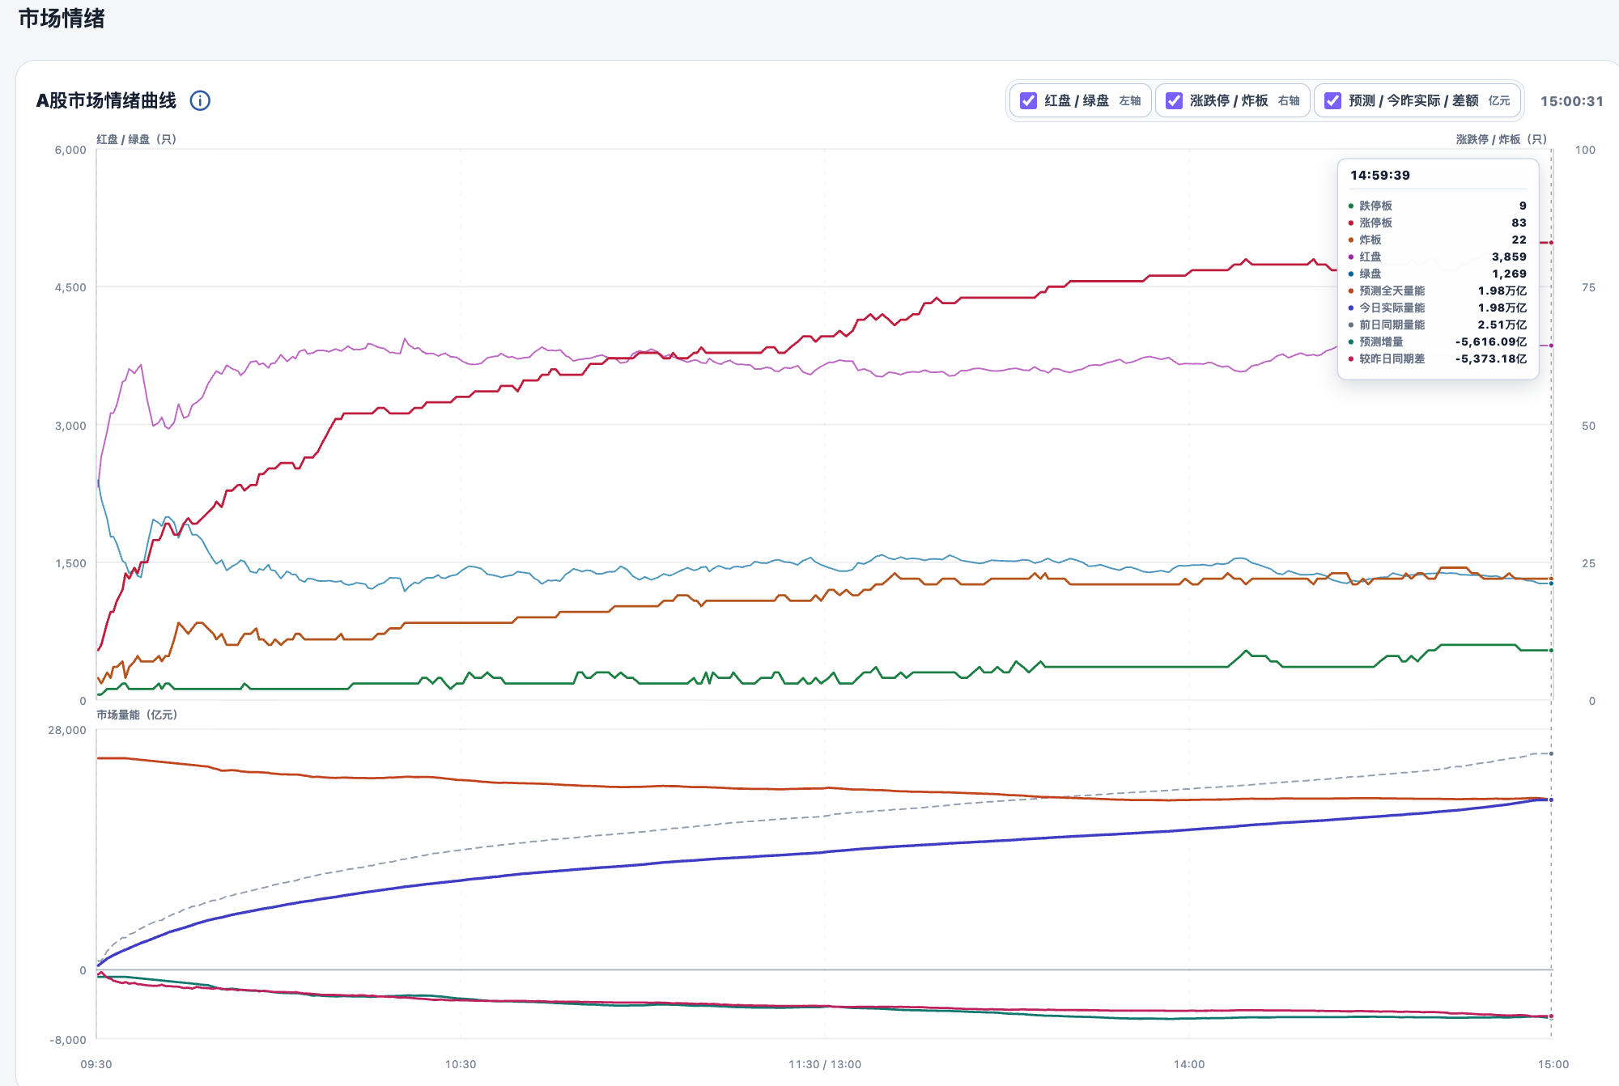Click the 红盘 value 3,859
The image size is (1619, 1086).
[x=1509, y=257]
